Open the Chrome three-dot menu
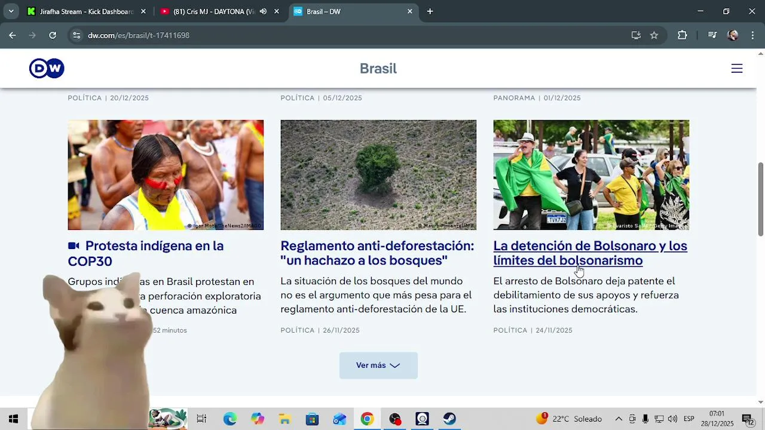The height and width of the screenshot is (430, 765). pos(752,35)
